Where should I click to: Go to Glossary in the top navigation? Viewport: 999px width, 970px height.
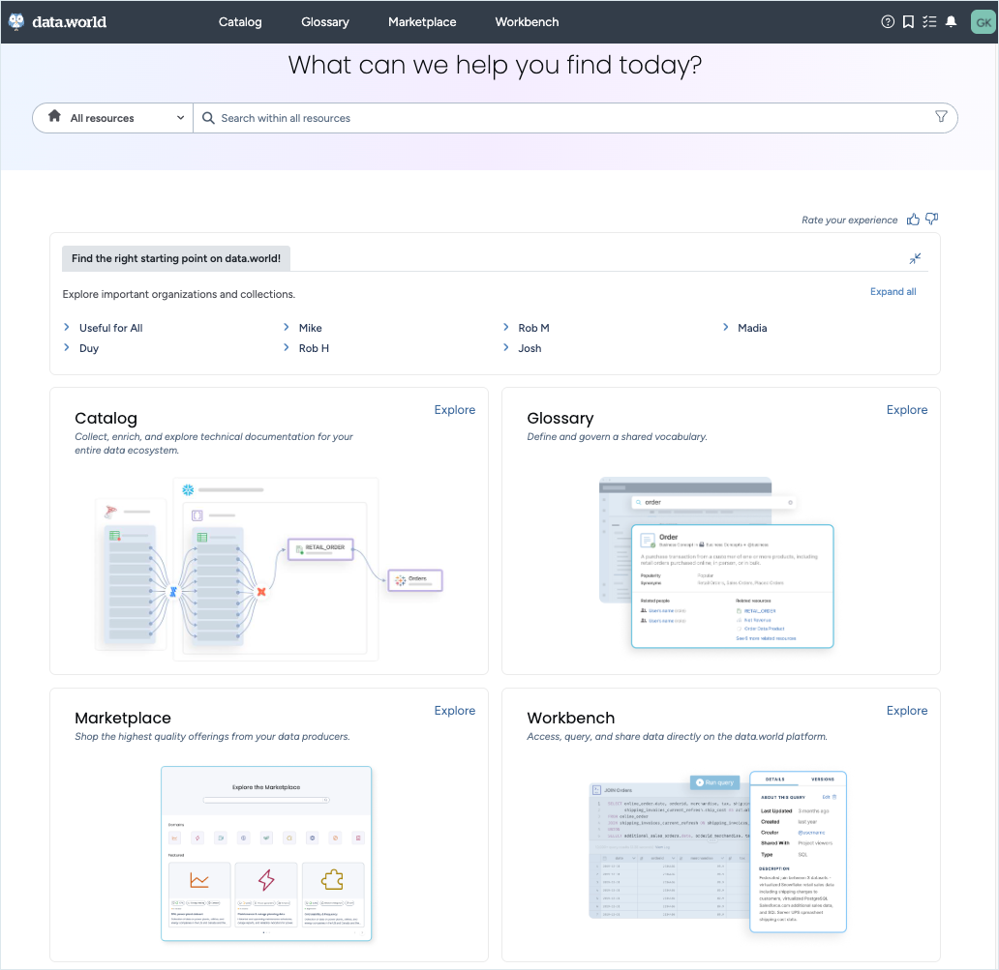pyautogui.click(x=325, y=21)
